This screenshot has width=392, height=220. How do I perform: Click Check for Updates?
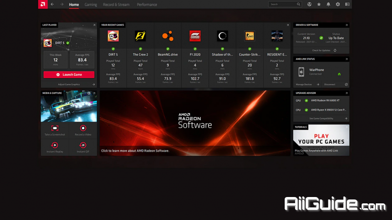click(324, 50)
